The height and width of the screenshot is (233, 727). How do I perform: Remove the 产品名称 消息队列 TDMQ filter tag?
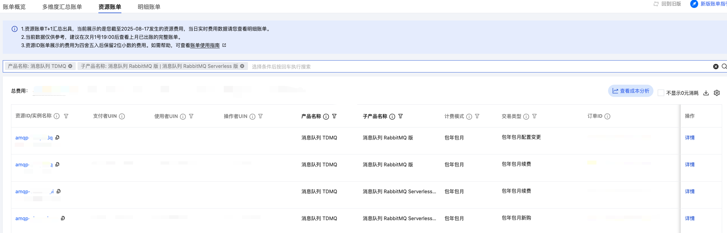(70, 66)
